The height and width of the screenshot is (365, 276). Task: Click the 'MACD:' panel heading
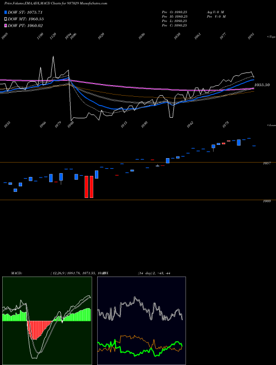click(17, 273)
